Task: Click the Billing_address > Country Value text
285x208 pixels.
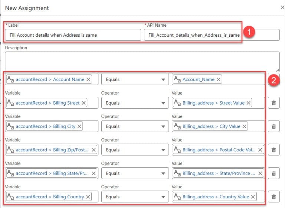Action: 216,197
